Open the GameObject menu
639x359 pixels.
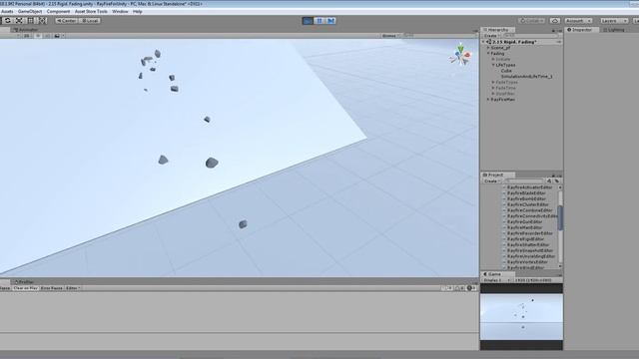click(30, 11)
